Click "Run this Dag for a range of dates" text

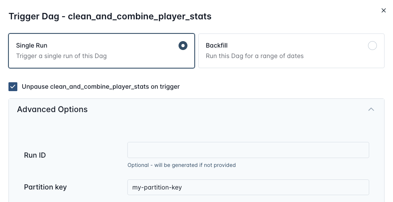point(254,56)
